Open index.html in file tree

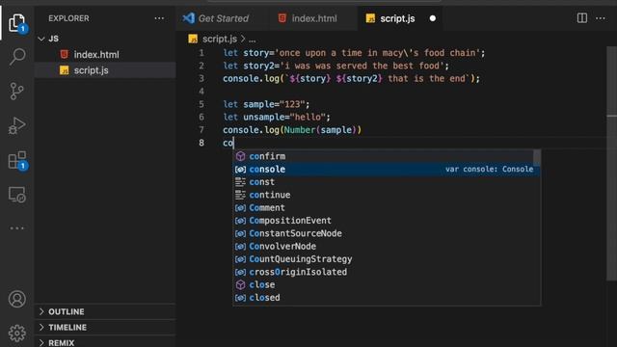pos(105,54)
